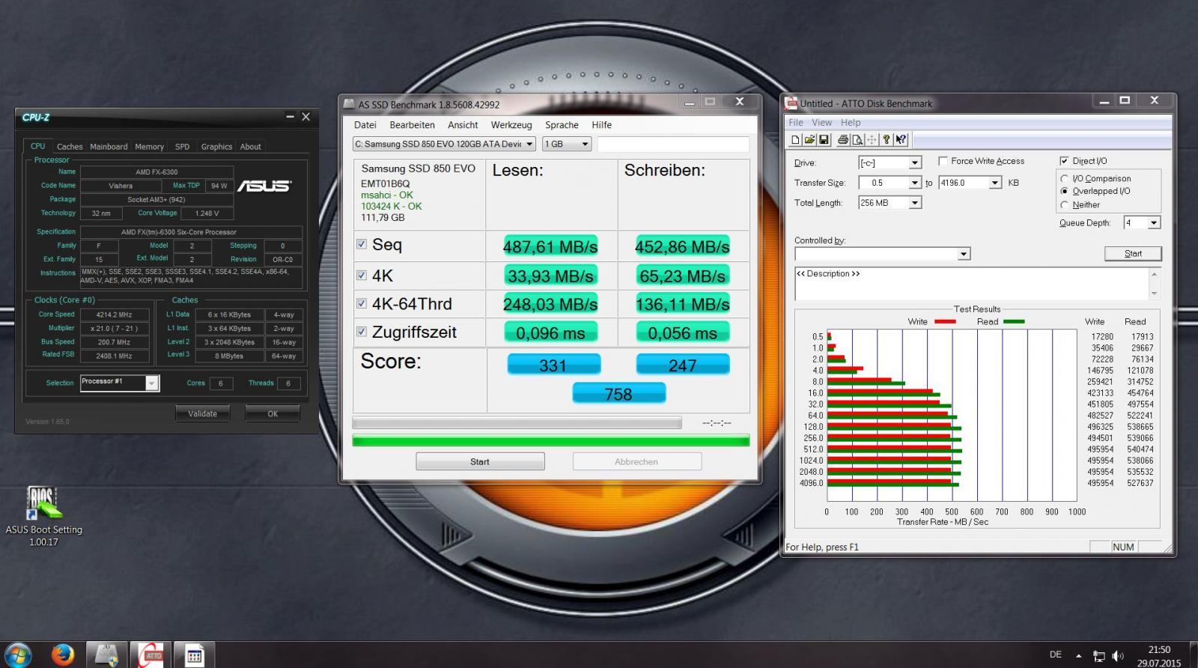Click the New file icon in ATTO toolbar
1198x668 pixels.
[796, 140]
